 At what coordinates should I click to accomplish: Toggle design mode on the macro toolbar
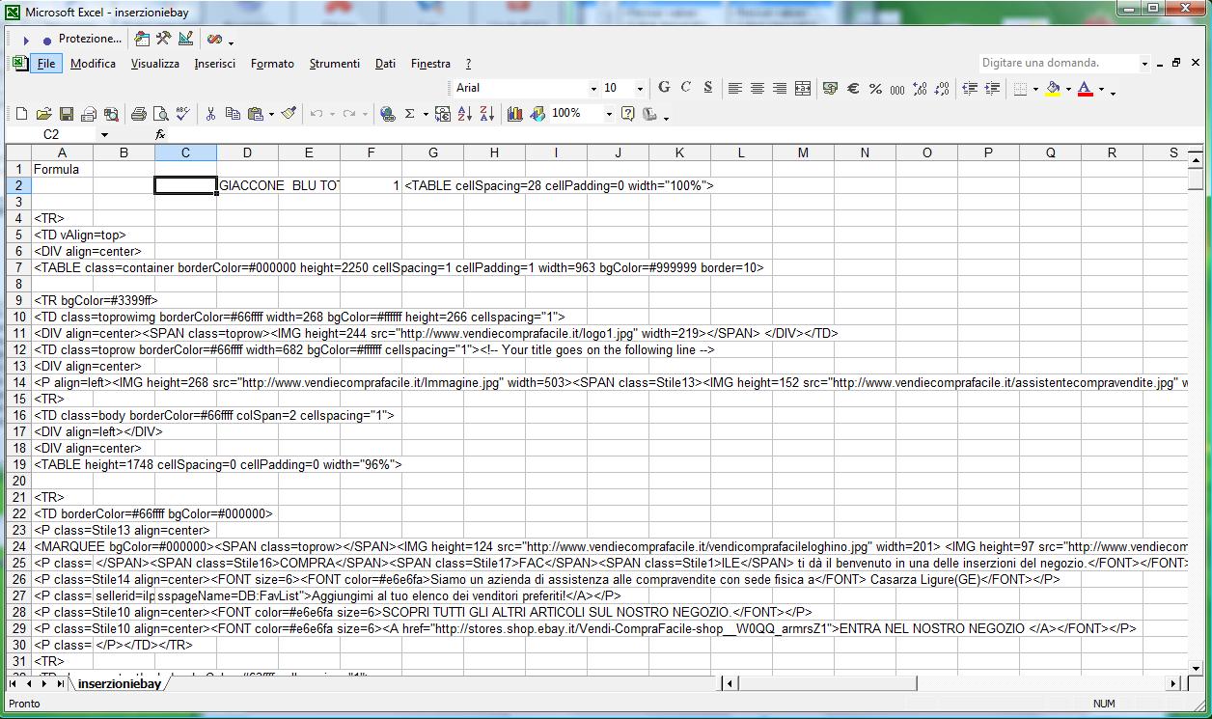point(185,39)
